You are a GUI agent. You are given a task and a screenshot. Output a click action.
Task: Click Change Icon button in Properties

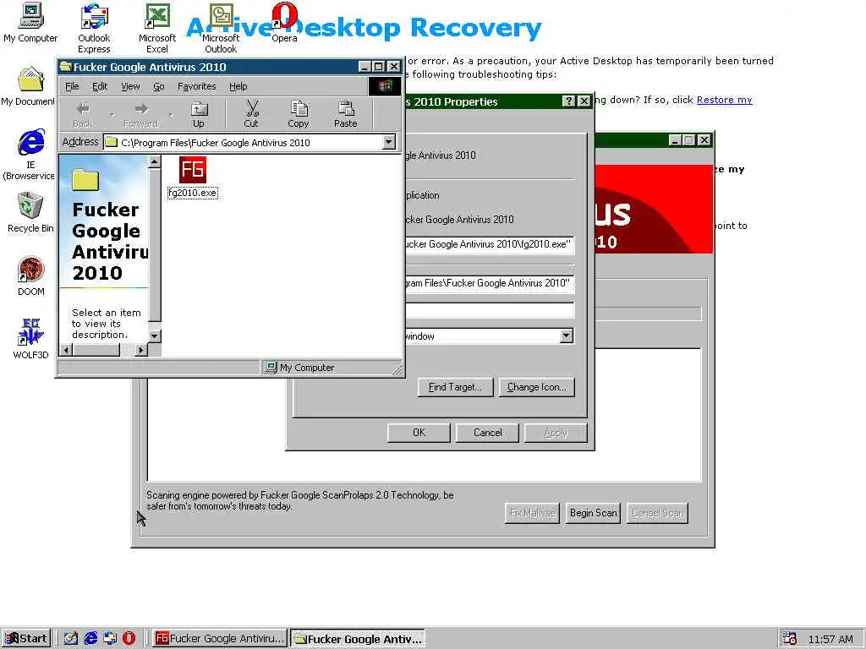(537, 387)
